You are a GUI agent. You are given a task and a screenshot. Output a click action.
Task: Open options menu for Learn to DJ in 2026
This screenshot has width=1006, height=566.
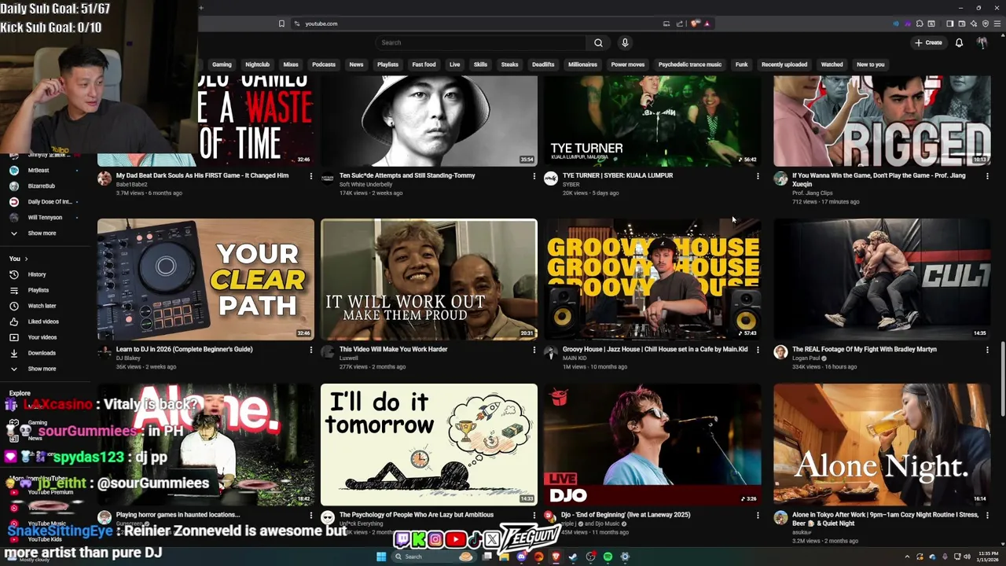[310, 350]
